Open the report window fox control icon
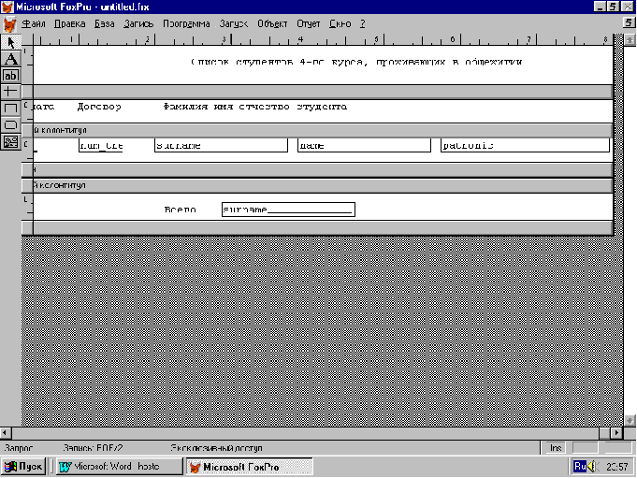This screenshot has width=637, height=478. point(9,24)
